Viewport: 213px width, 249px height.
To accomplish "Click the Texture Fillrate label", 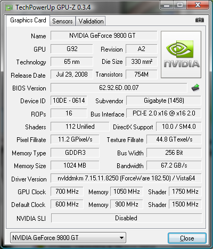I will (x=125, y=140).
